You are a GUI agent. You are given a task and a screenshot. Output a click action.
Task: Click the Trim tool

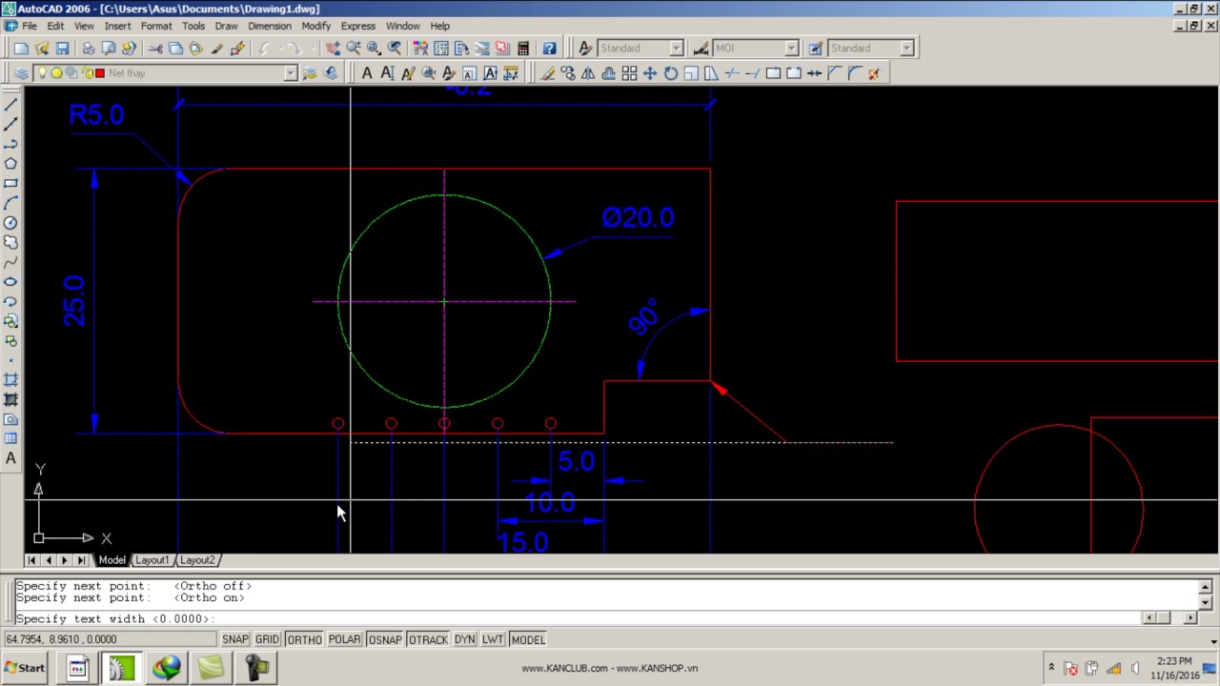pyautogui.click(x=732, y=73)
